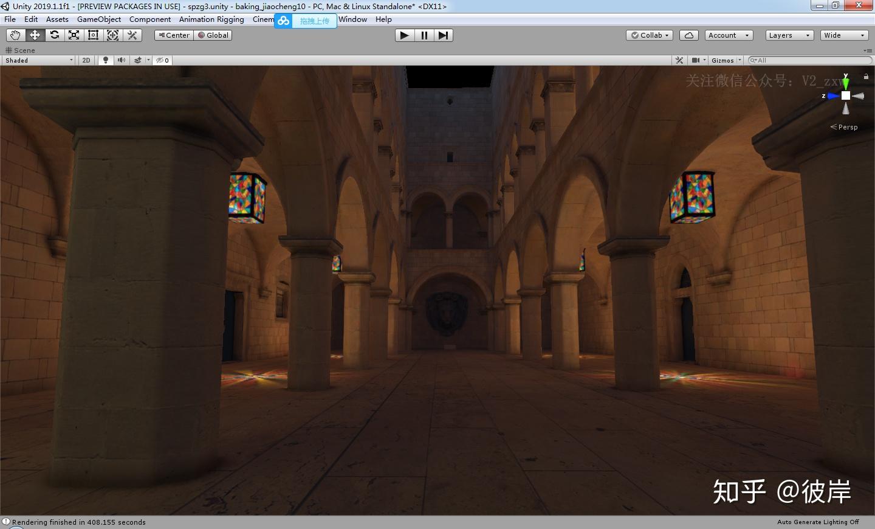The width and height of the screenshot is (875, 529).
Task: Open the GameObject menu
Action: click(98, 19)
